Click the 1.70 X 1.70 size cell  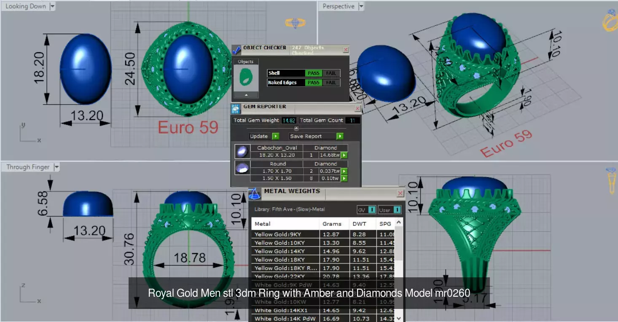pos(277,171)
